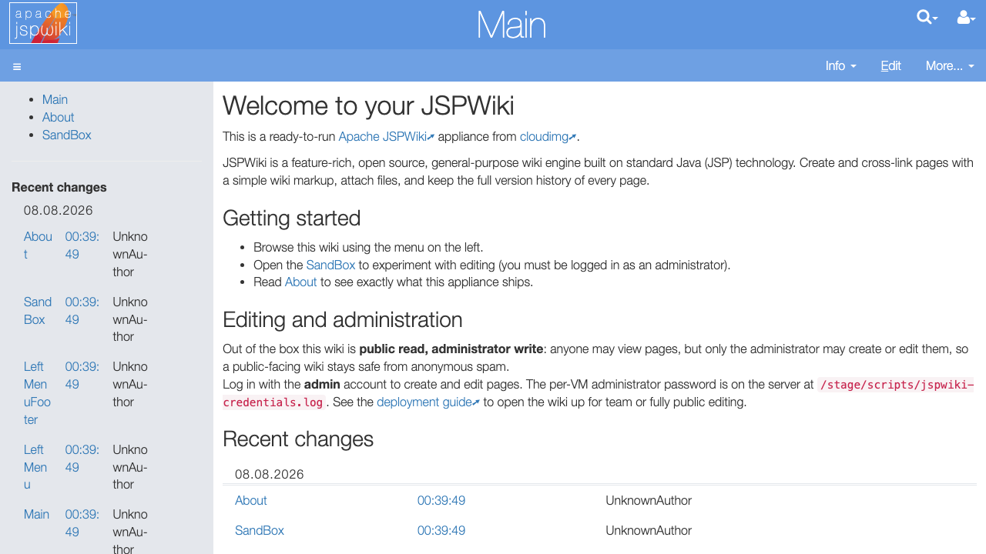Click the sidebar LeftMenu timestamp 00:39:49
986x554 pixels.
pyautogui.click(x=82, y=459)
